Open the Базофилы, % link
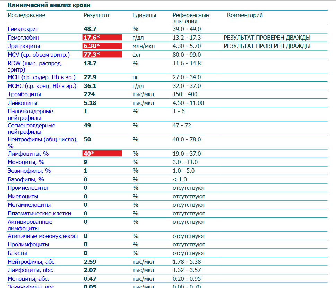This screenshot has height=288, width=336. coord(26,179)
